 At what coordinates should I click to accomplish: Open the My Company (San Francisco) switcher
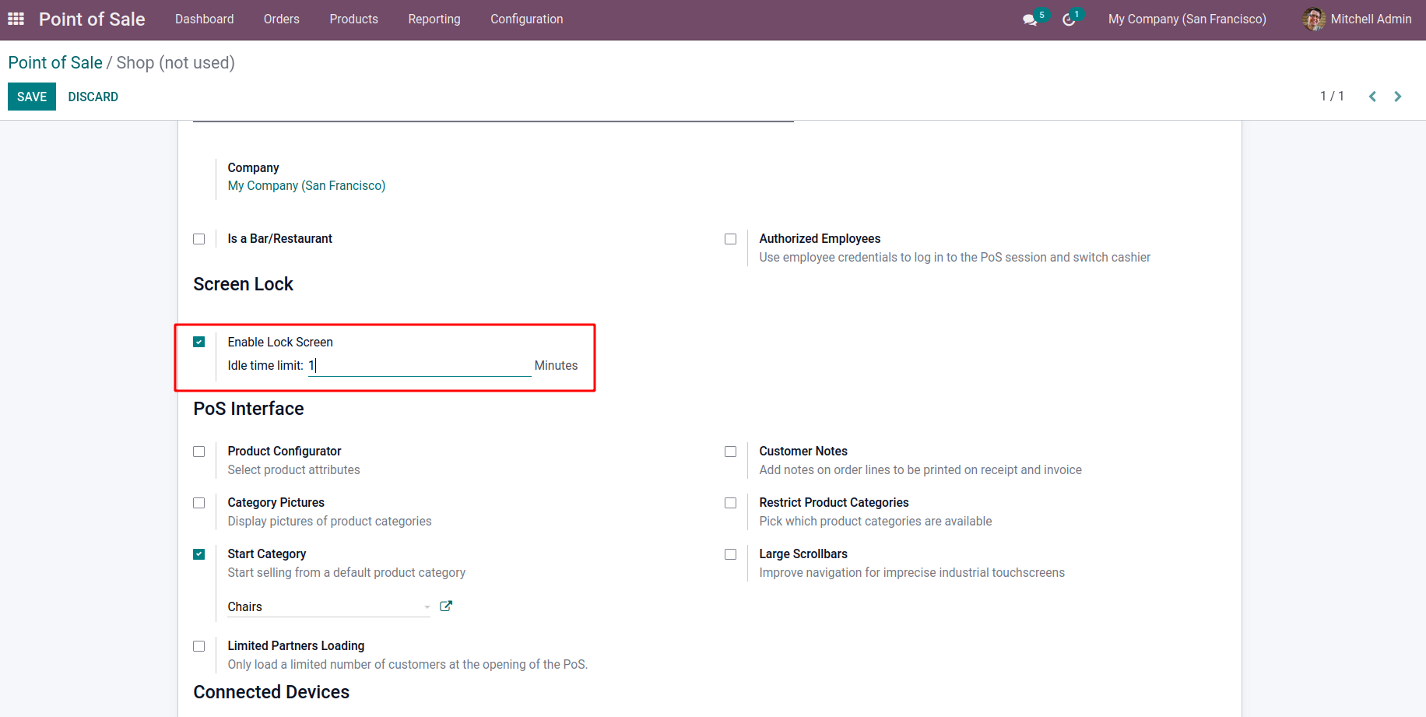[1187, 19]
